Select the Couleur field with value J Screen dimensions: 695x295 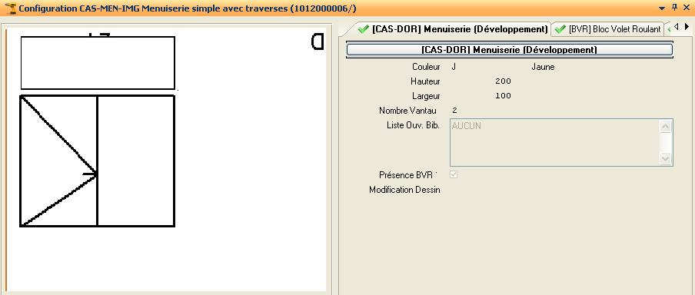454,68
